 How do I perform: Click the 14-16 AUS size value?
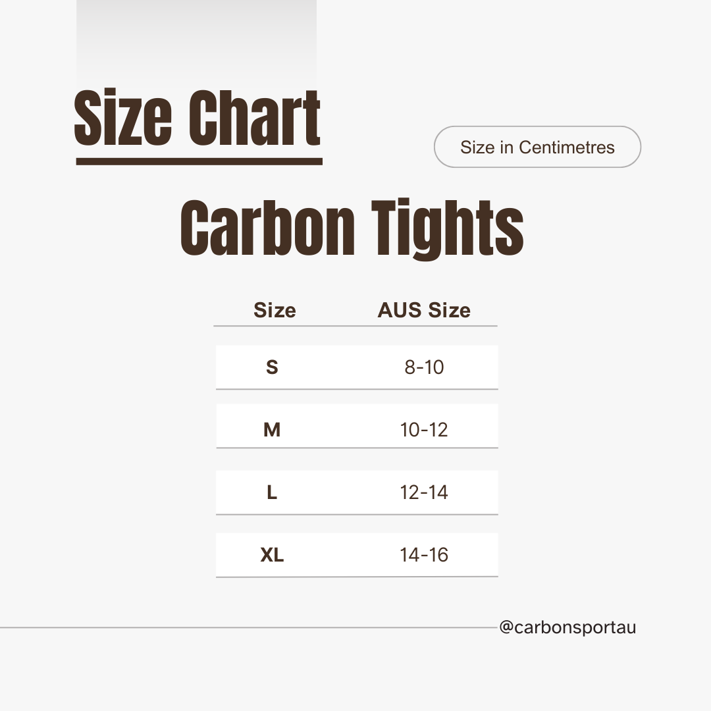tap(424, 555)
